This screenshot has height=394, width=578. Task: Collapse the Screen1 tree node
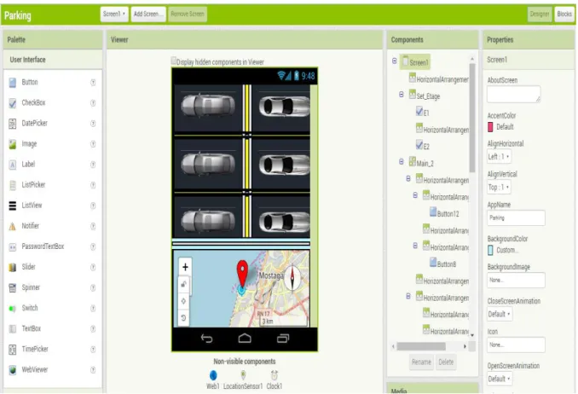point(395,61)
